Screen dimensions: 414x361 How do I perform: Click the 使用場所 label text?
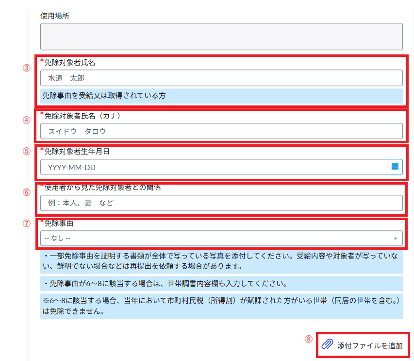pyautogui.click(x=54, y=16)
